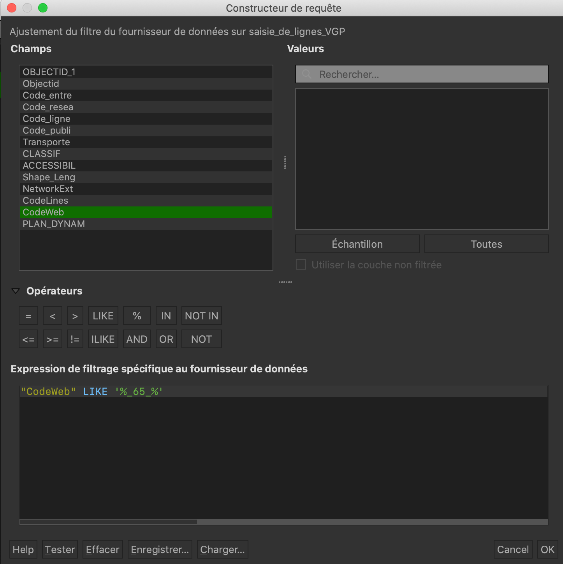Image resolution: width=563 pixels, height=564 pixels.
Task: Select PLAN_DYNAM in the fields list
Action: (54, 224)
